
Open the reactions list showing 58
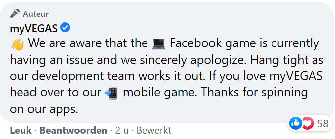323,124
